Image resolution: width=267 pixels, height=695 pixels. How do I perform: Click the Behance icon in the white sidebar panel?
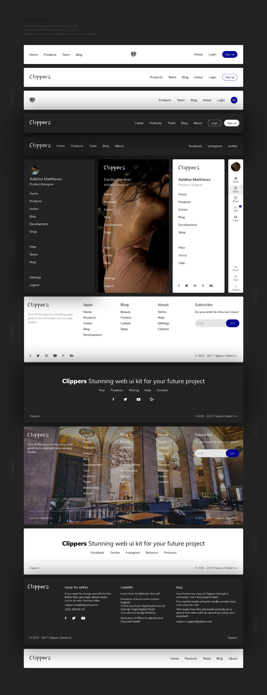(x=211, y=286)
